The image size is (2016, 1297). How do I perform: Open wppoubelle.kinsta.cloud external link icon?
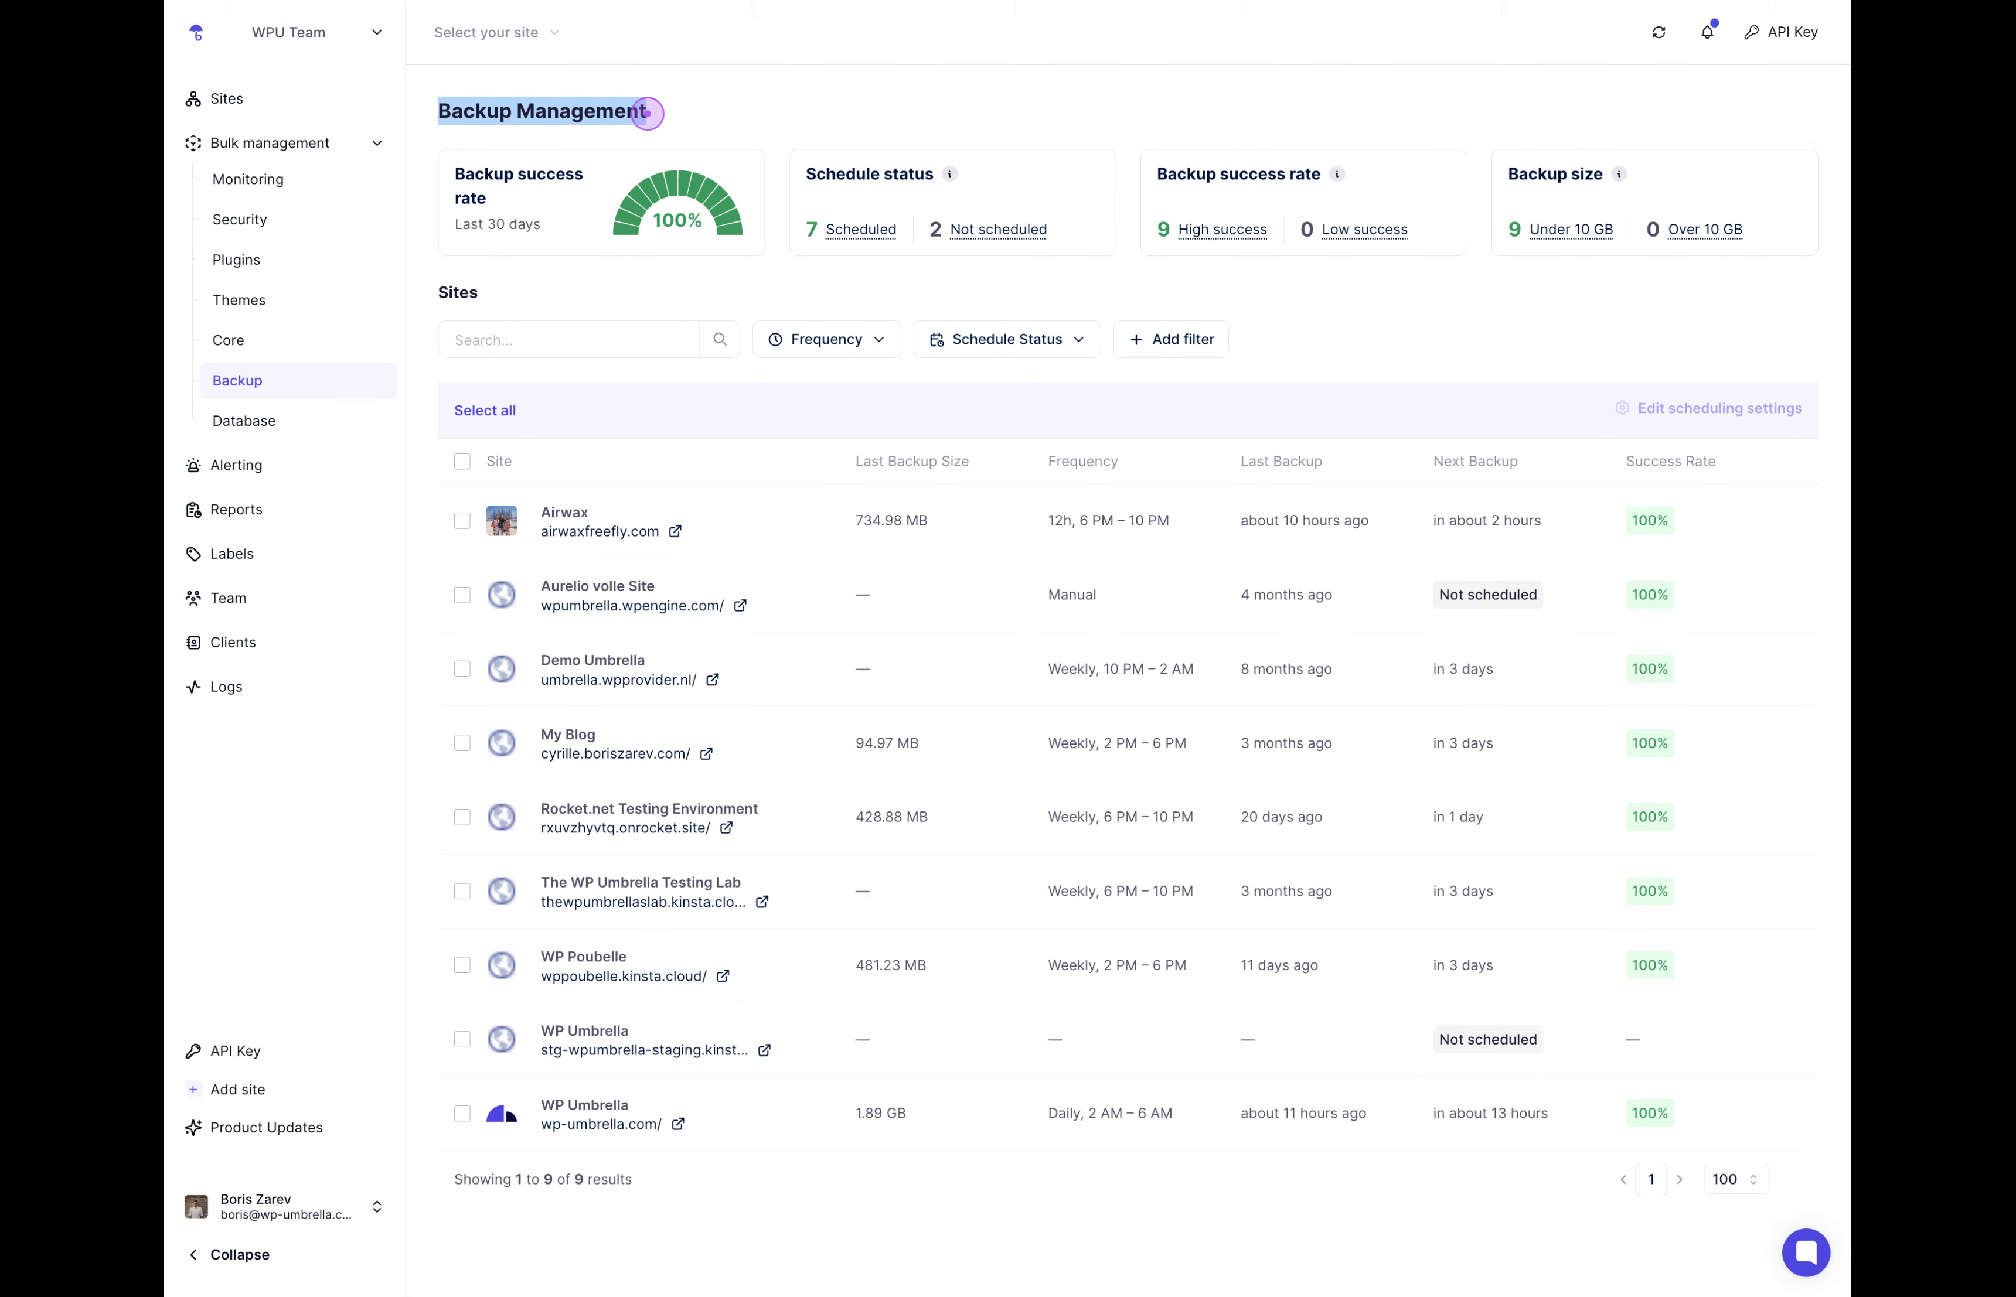tap(723, 976)
